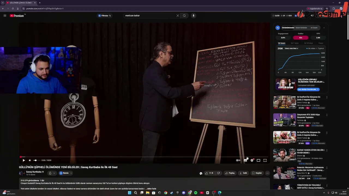Go back in browser
349x196 pixels.
click(3, 8)
